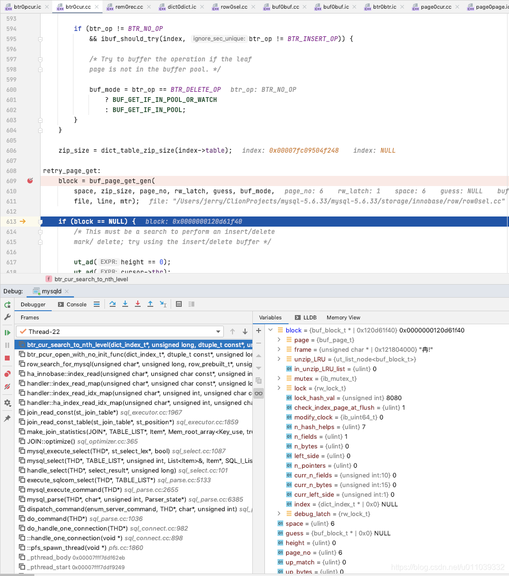Select mysql_parse stack frame

point(134,499)
